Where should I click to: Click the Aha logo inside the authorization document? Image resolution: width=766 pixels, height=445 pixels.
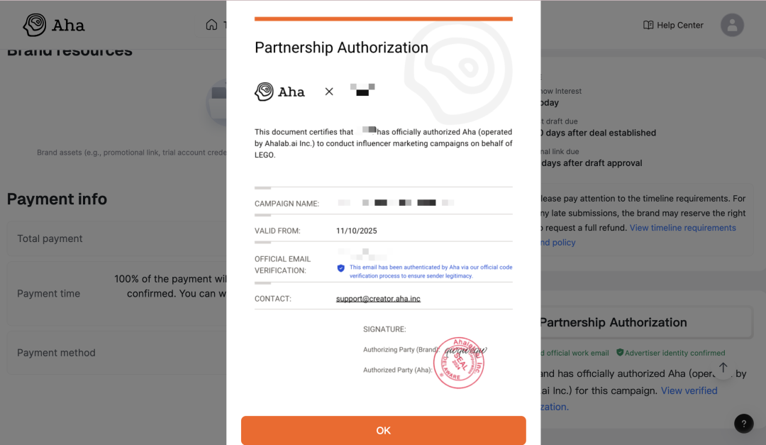point(280,92)
